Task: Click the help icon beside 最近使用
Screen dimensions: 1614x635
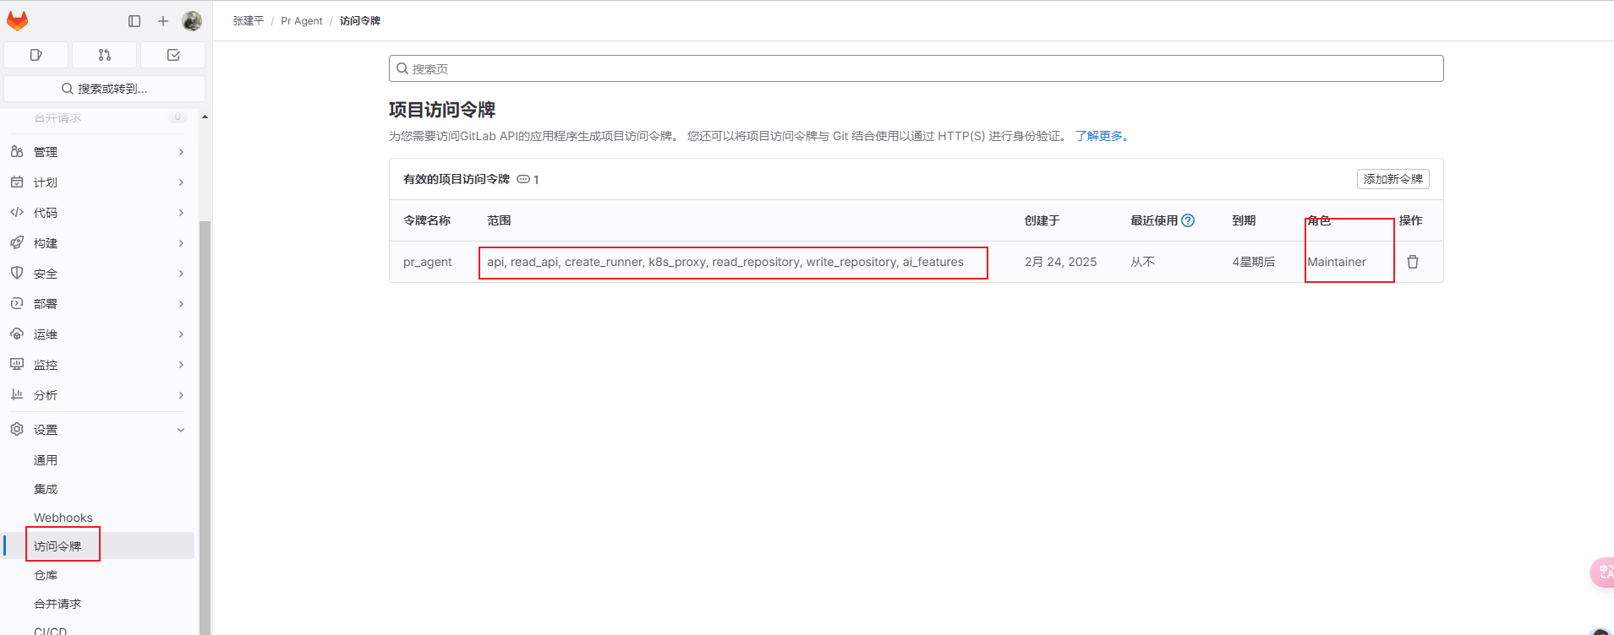Action: pyautogui.click(x=1188, y=220)
